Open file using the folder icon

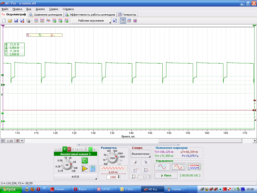point(10,21)
